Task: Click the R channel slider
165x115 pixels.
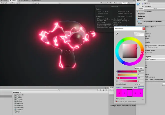Action: click(127, 72)
